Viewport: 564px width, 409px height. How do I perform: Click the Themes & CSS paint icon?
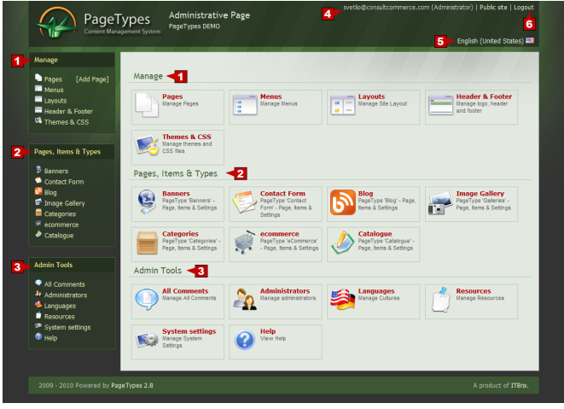pos(147,145)
